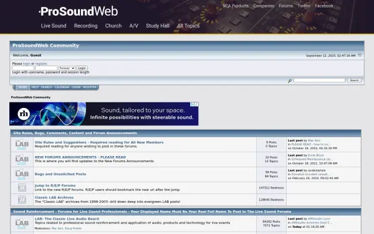
Task: Open the Recording menu
Action: (x=85, y=26)
